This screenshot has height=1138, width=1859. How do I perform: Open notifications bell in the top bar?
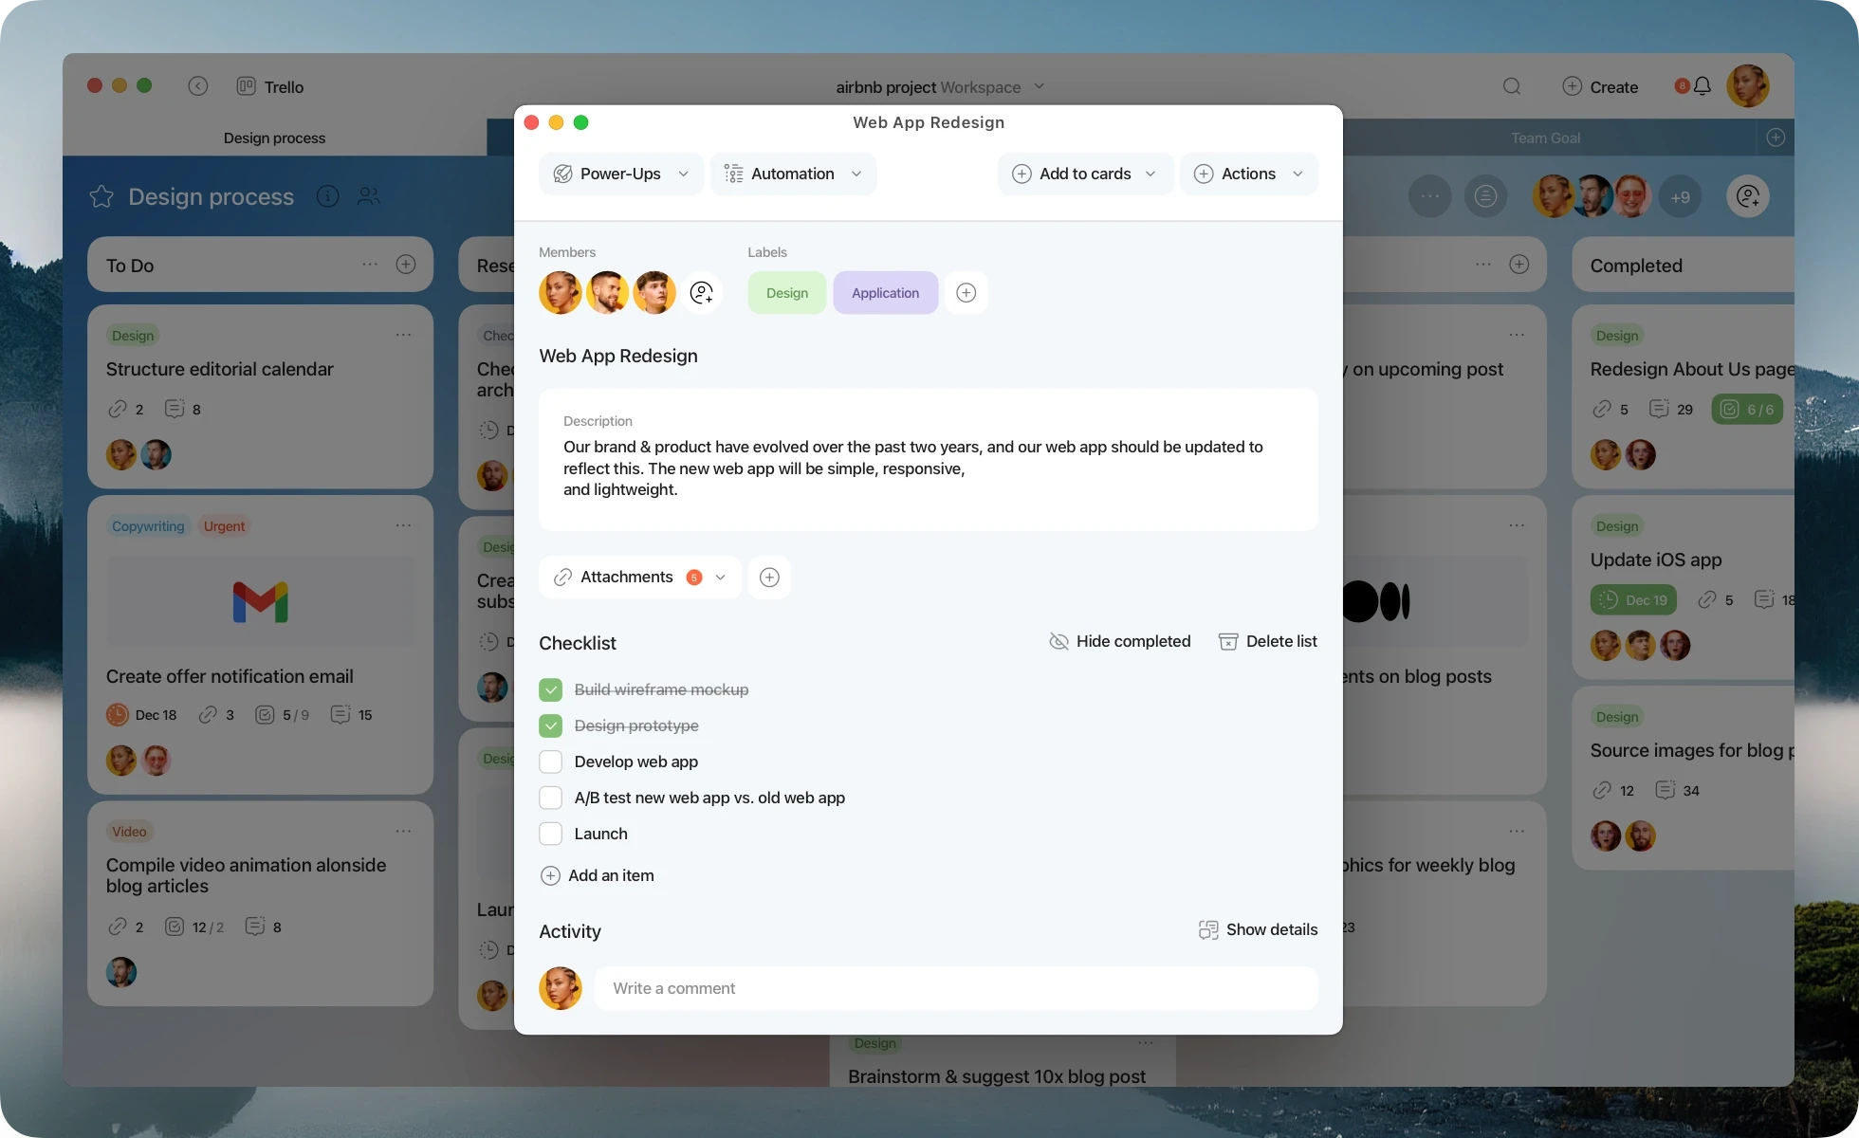pos(1703,86)
